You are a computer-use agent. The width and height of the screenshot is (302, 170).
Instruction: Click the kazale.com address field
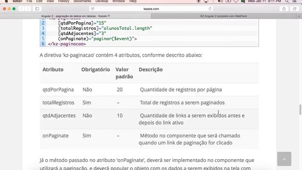151,9
